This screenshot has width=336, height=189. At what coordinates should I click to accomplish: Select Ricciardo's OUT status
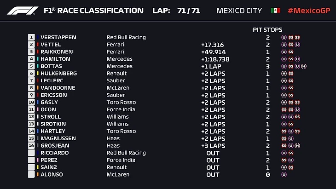213,153
